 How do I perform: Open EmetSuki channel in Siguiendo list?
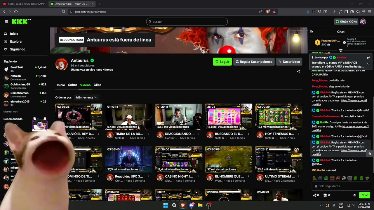point(25,69)
